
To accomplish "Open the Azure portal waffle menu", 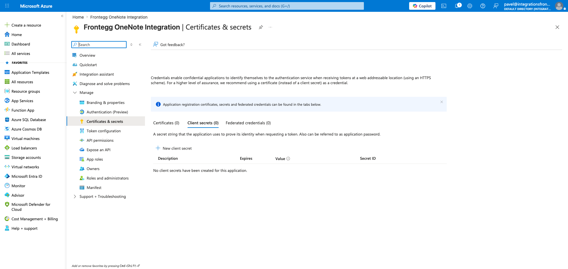I will [7, 6].
